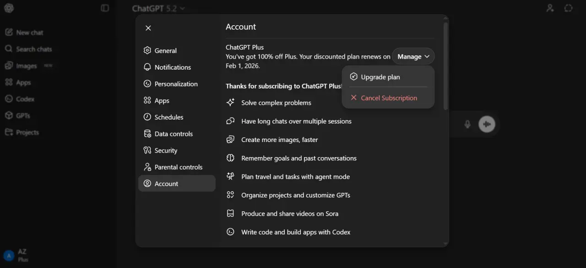
Task: Click the temporary chat icon in the header
Action: pos(569,8)
